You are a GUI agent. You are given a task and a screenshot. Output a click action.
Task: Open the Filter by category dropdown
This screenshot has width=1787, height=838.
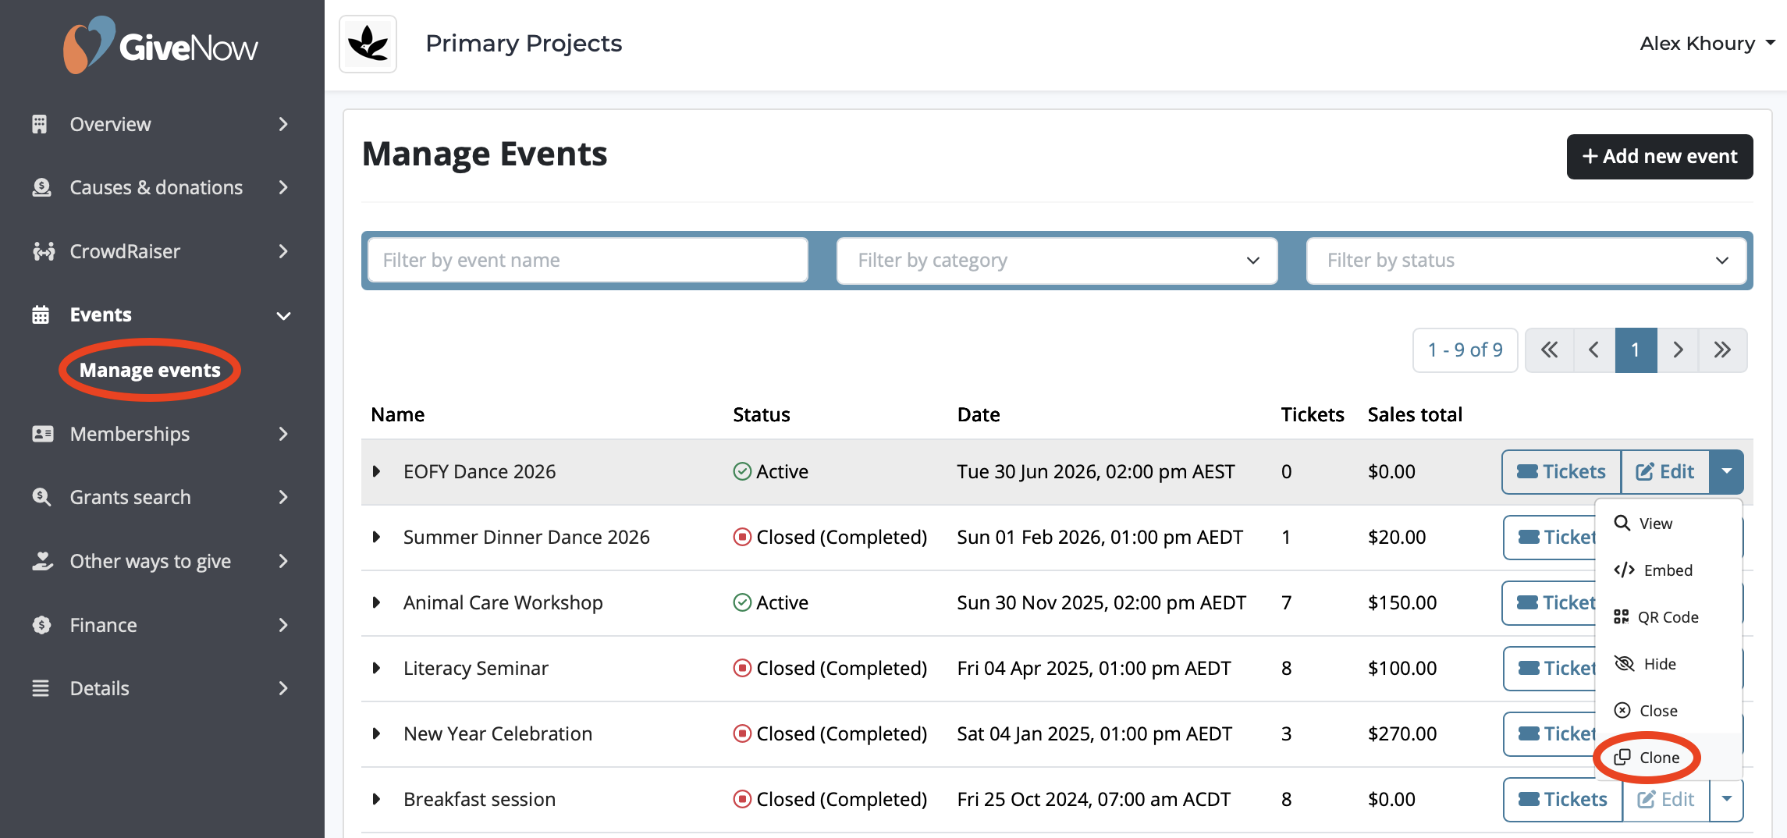pos(1057,260)
